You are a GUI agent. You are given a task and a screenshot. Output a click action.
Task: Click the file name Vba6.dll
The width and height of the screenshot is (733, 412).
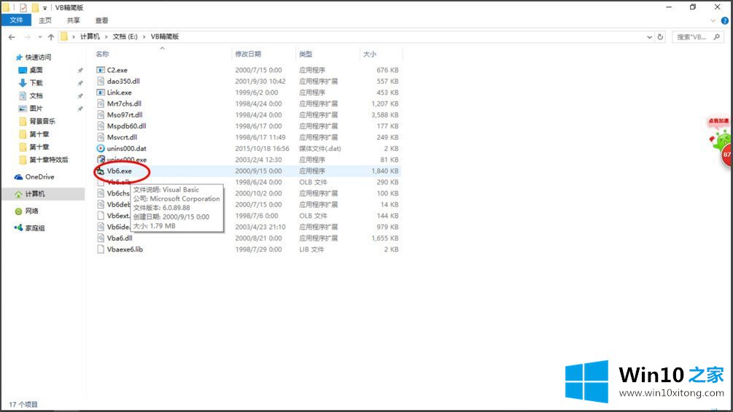pos(120,238)
